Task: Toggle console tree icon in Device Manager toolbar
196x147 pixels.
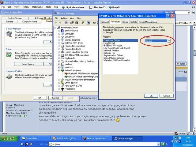Action: pos(66,23)
